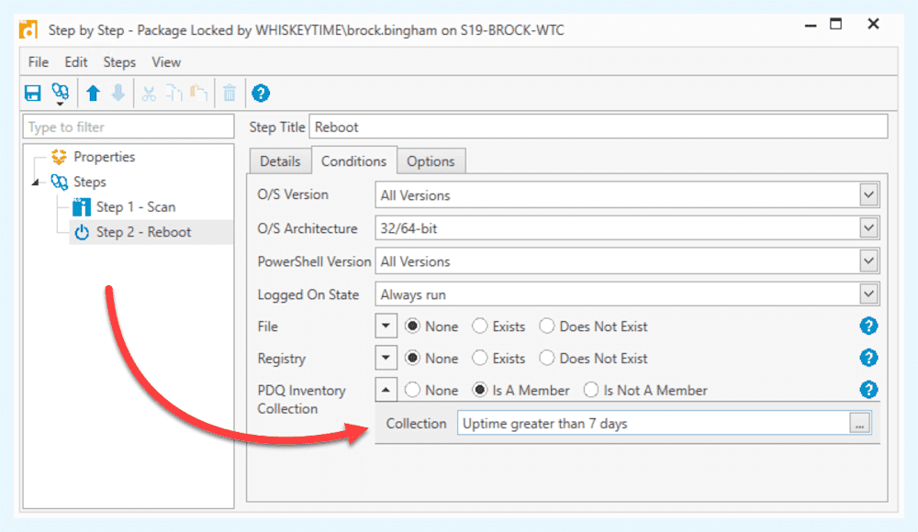
Task: Select Step 2 - Reboot in tree
Action: (143, 232)
